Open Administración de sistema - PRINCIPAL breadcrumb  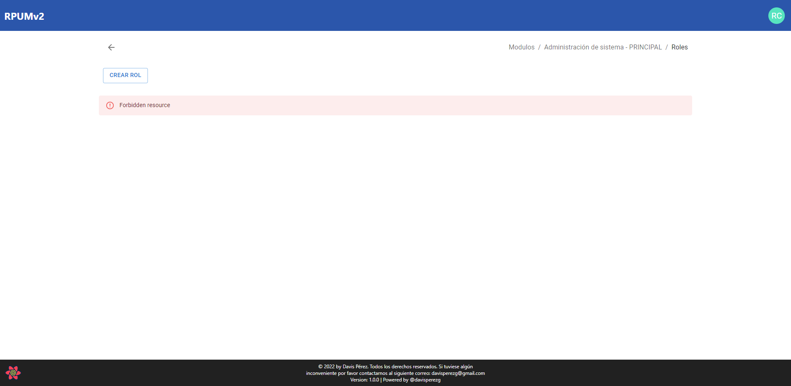[x=603, y=47]
